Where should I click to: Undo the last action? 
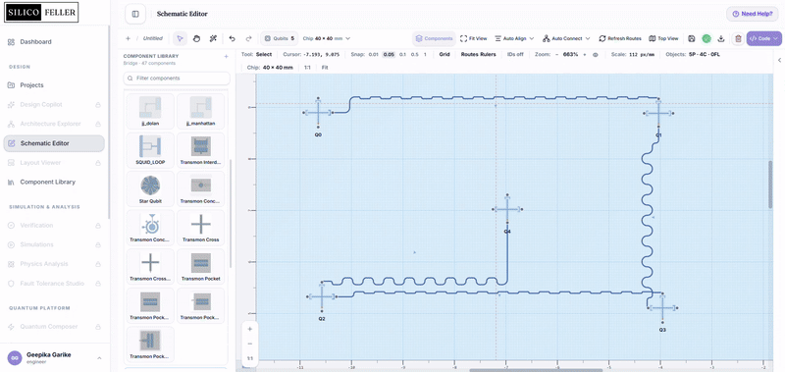pyautogui.click(x=232, y=38)
